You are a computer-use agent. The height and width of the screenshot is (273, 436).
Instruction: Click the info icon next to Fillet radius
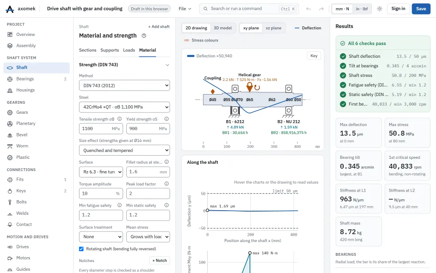pyautogui.click(x=167, y=162)
